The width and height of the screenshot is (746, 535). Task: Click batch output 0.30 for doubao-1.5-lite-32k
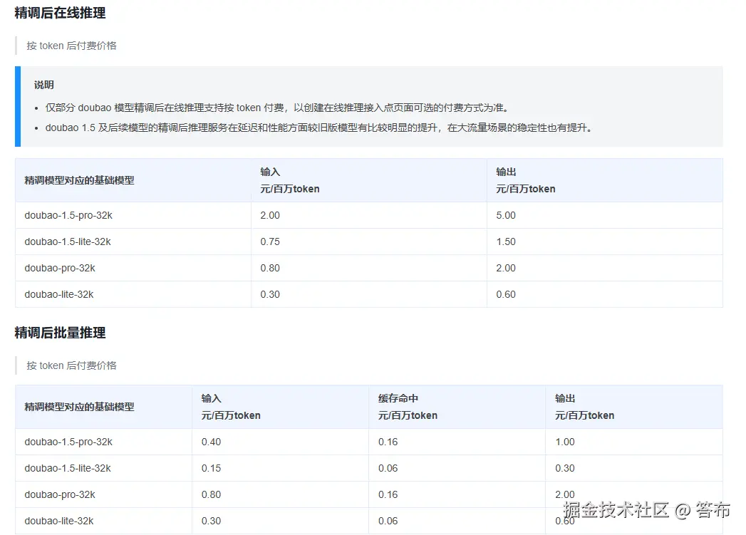pos(565,468)
